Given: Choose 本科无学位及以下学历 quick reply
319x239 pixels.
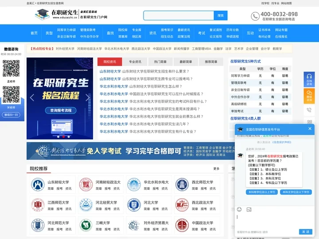Looking at the screenshot, I should pos(296,192).
